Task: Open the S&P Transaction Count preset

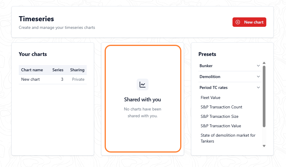Action: [x=221, y=107]
